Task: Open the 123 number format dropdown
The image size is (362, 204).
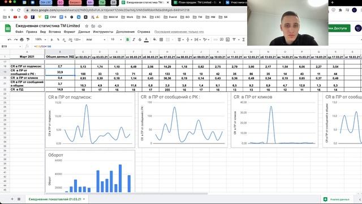Action: coord(77,40)
